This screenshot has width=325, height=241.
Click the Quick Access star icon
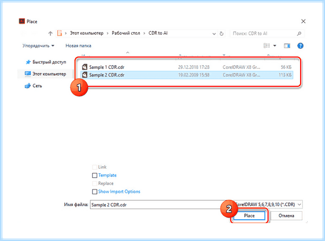(28, 62)
